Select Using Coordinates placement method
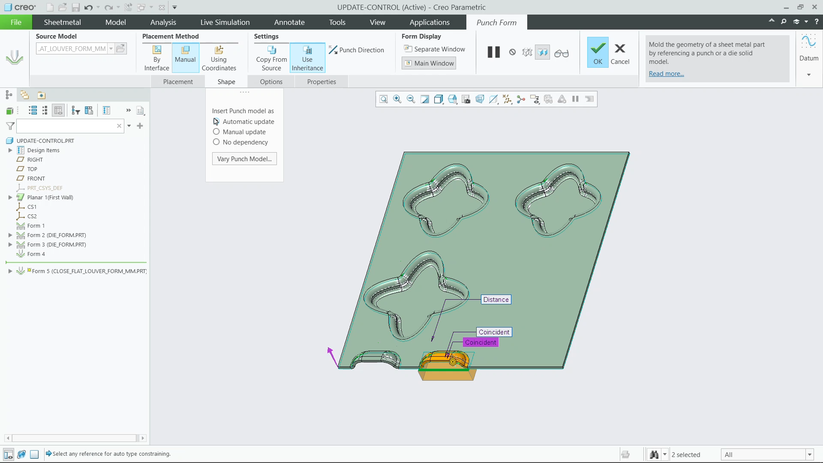Screen dimensions: 823x463 click(219, 58)
